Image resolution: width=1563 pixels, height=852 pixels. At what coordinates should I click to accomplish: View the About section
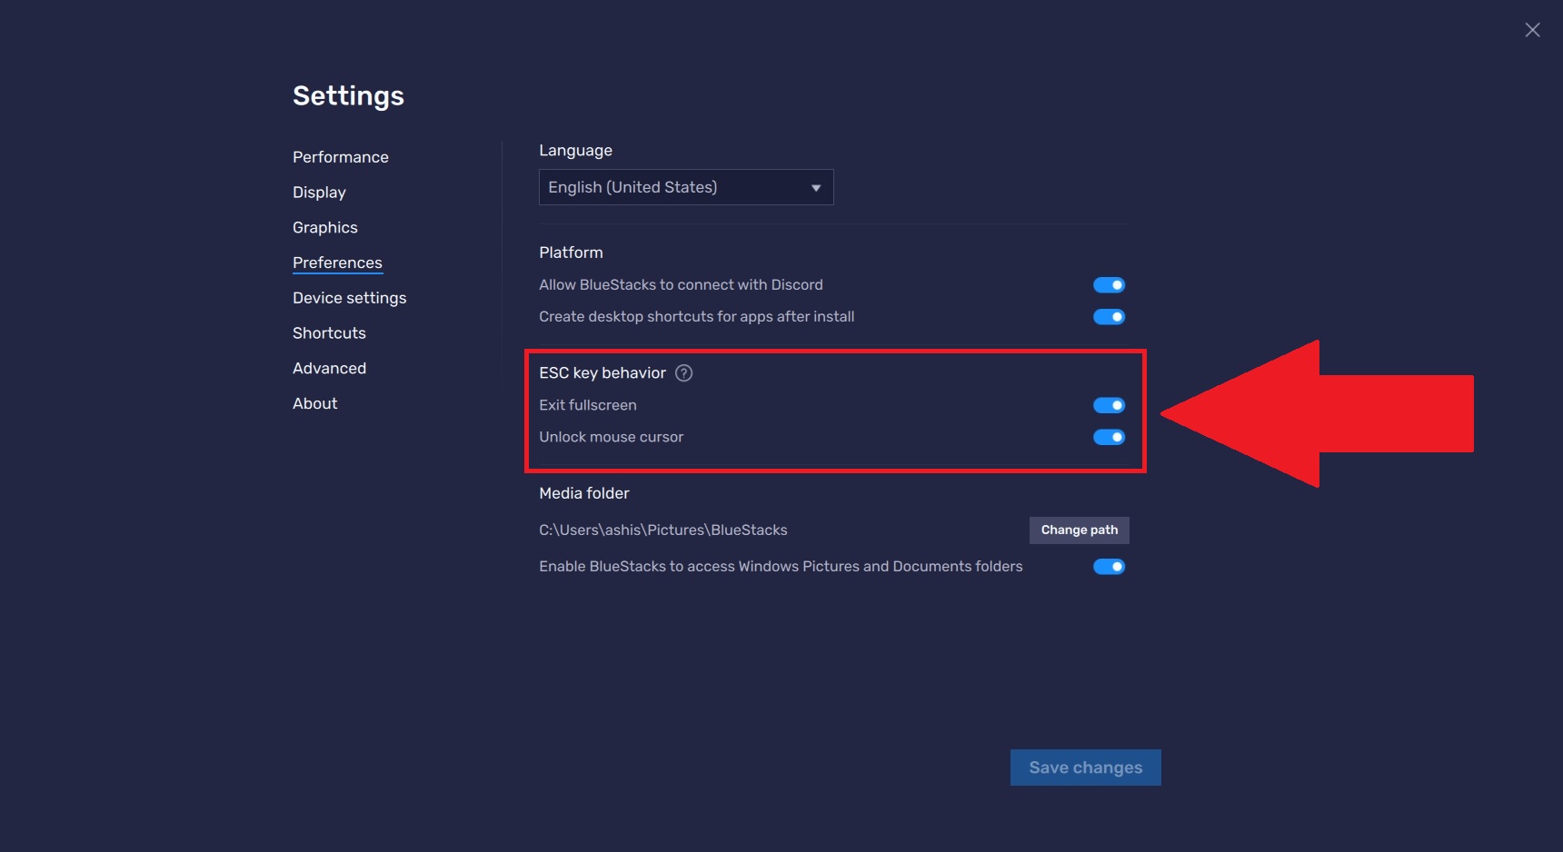pyautogui.click(x=314, y=403)
